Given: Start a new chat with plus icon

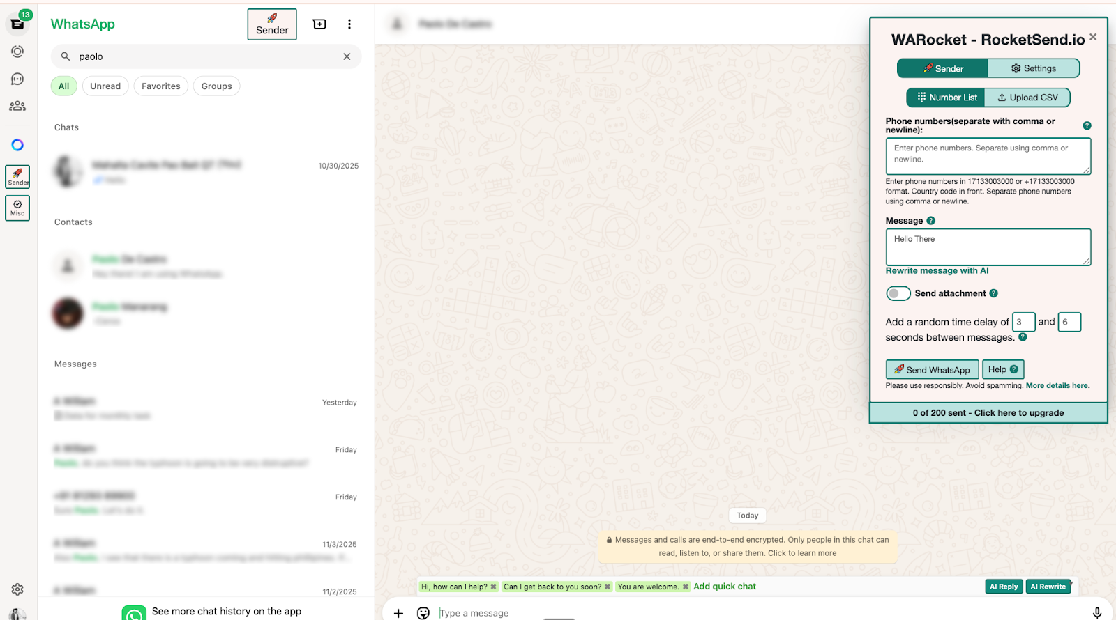Looking at the screenshot, I should click(x=319, y=24).
